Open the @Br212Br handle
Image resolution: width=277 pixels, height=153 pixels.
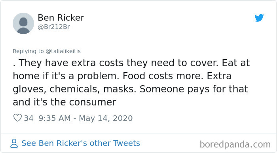click(x=54, y=27)
